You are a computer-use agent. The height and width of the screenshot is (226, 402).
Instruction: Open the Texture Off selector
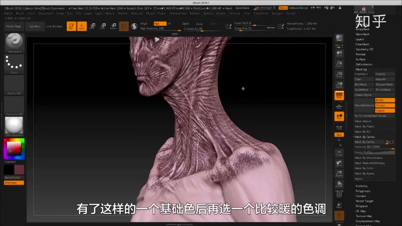(x=14, y=106)
